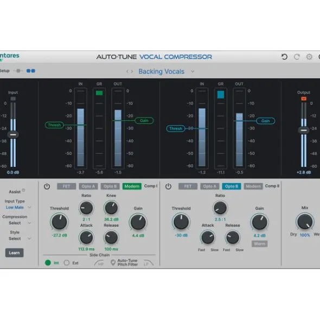Click the Comp II Threshold knob
320x320 pixels.
pyautogui.click(x=181, y=221)
